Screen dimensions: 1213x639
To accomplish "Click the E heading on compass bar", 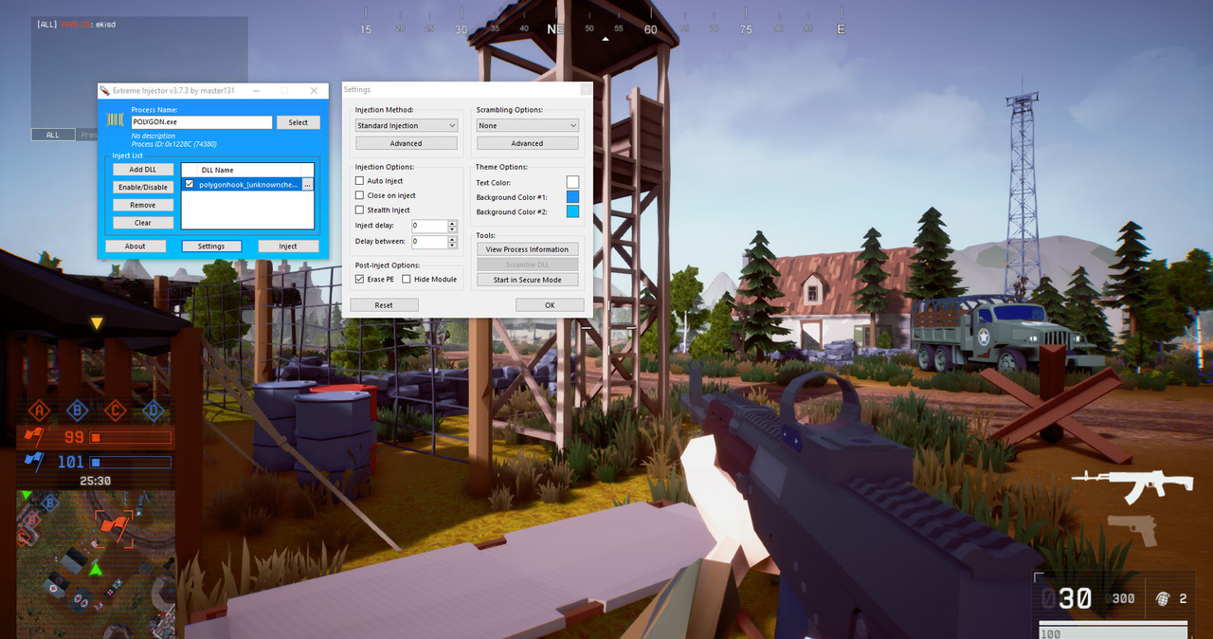I will (841, 29).
